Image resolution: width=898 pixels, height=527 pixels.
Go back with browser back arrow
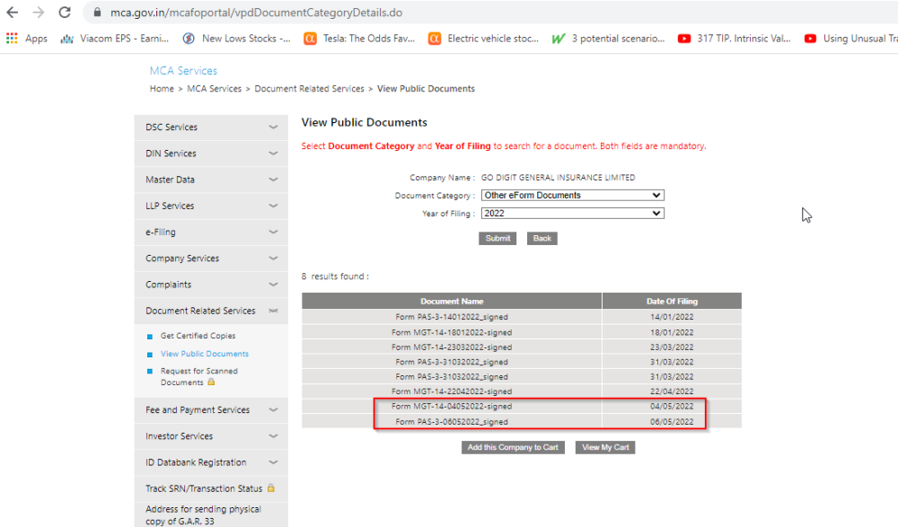tap(12, 12)
